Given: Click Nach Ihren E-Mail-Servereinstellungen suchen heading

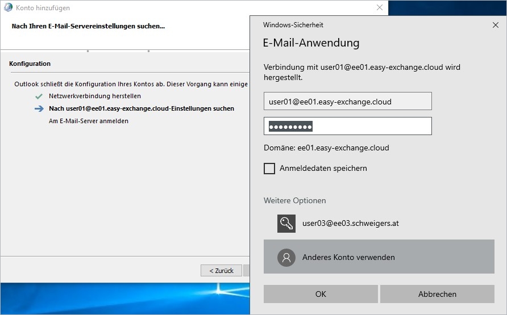Looking at the screenshot, I should pos(88,26).
